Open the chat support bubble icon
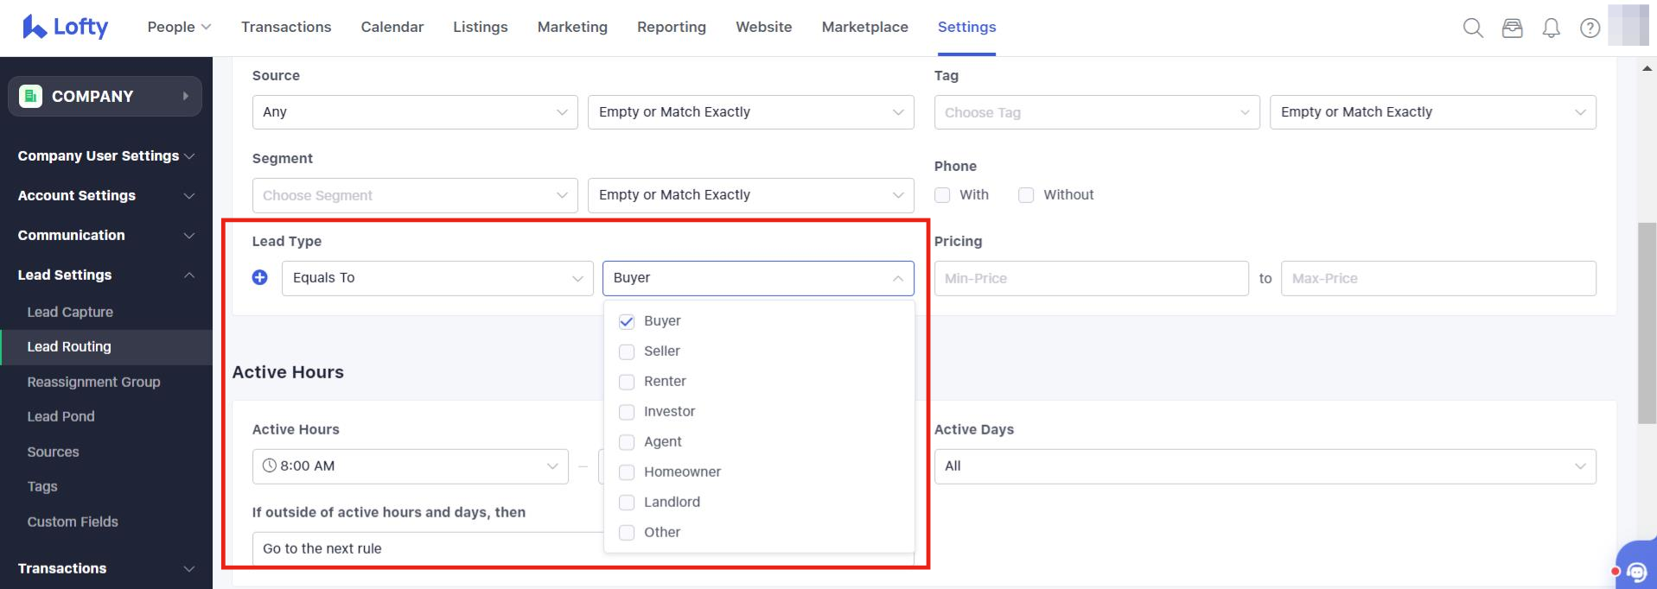1657x589 pixels. click(1636, 571)
